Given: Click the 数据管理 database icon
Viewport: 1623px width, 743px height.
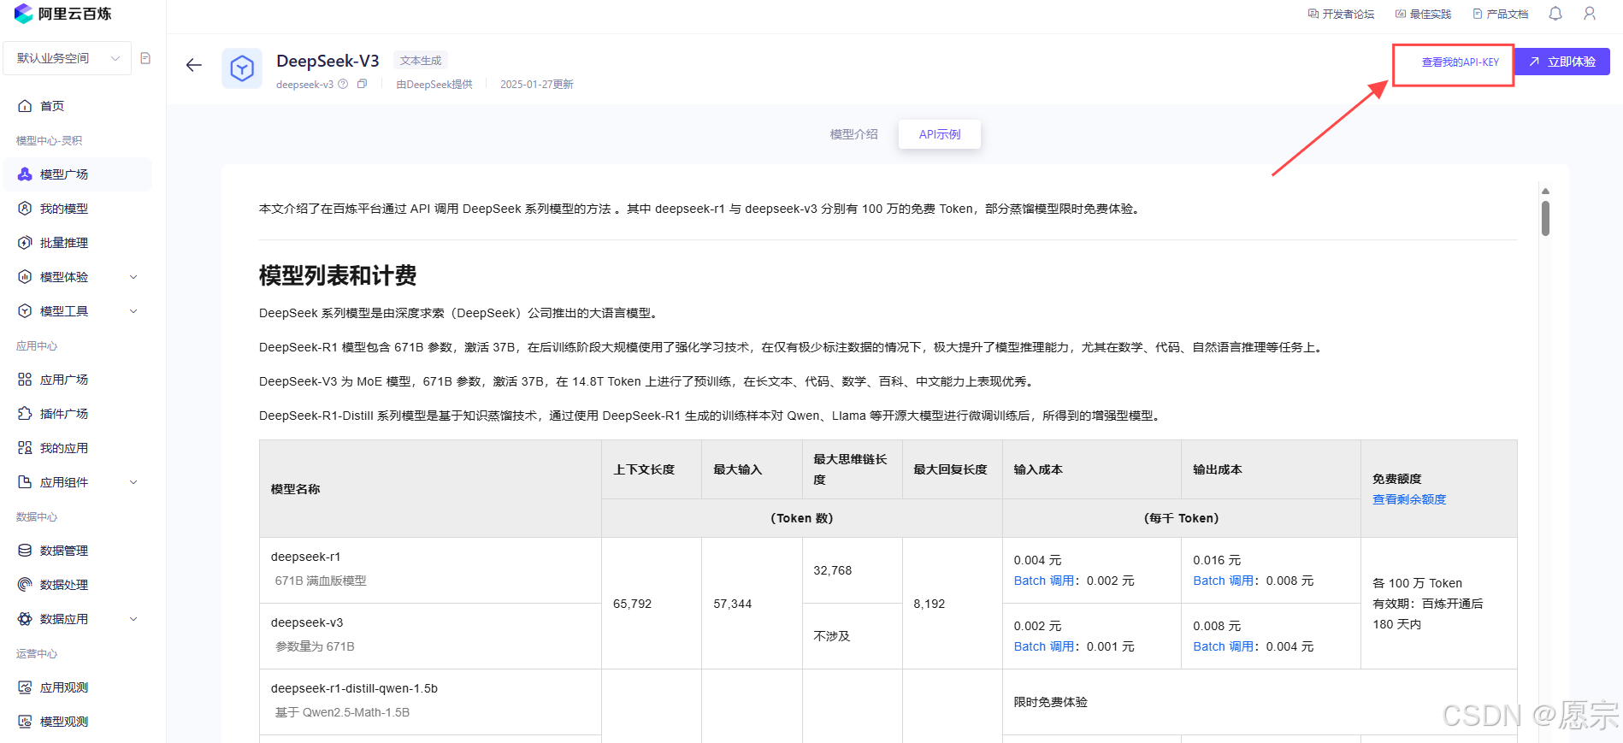Looking at the screenshot, I should point(25,551).
